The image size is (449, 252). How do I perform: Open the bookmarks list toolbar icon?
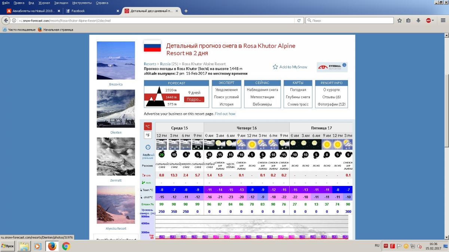[409, 21]
